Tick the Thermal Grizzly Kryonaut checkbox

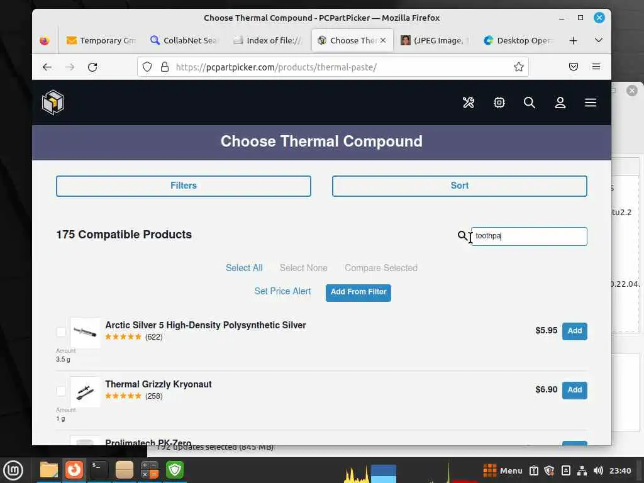point(61,391)
